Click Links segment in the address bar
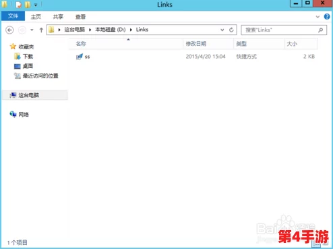Image resolution: width=333 pixels, height=249 pixels. (142, 30)
